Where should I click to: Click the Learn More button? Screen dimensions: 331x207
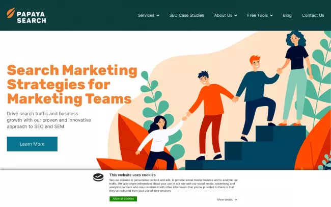tap(32, 144)
